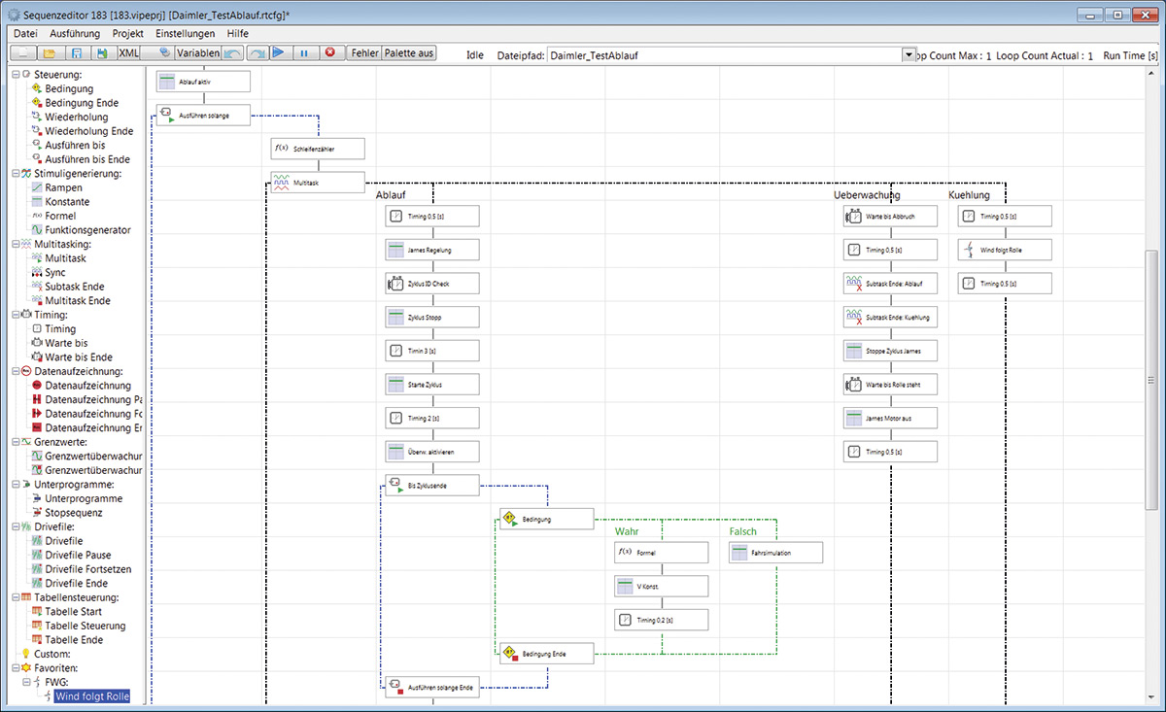Toggle the palette with Palette aus
The width and height of the screenshot is (1166, 712).
pyautogui.click(x=409, y=53)
